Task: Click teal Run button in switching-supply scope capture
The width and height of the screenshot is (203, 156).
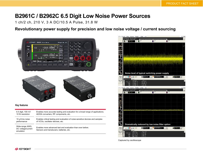Action: [128, 77]
